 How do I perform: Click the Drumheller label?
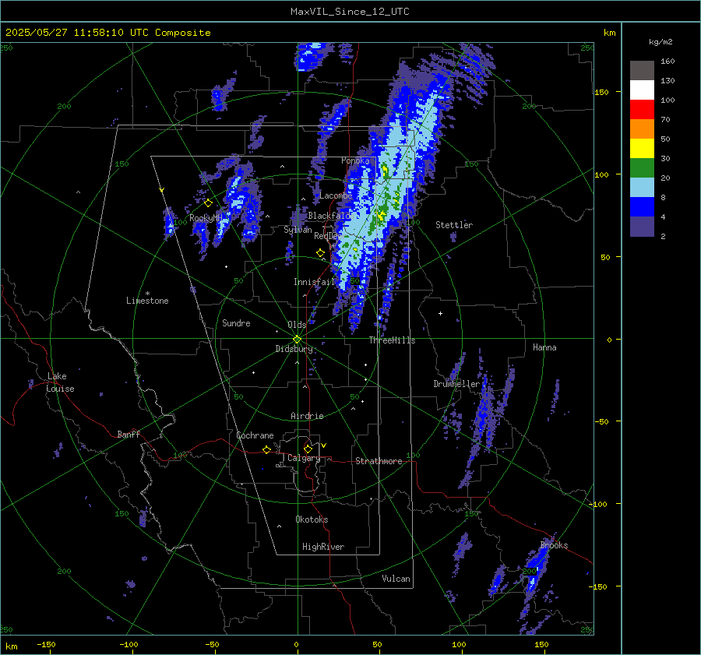(x=456, y=384)
